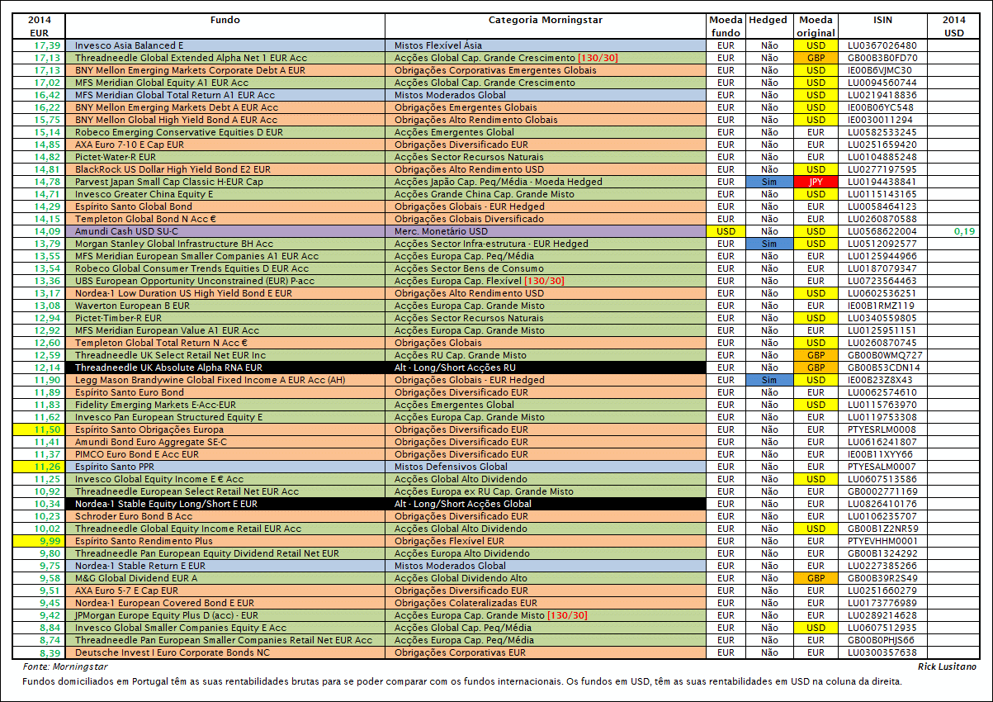Click the highlighted 9,99 return value
Screen dimensions: 993x702
pos(39,541)
